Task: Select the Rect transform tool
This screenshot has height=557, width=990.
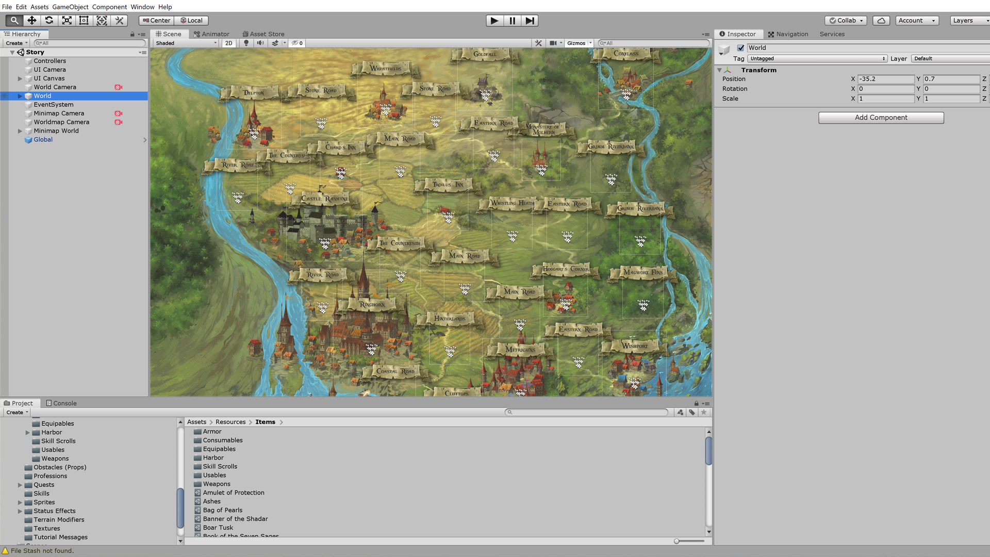Action: (84, 20)
